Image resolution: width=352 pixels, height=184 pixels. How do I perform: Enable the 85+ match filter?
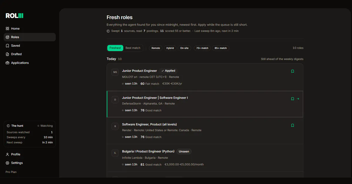click(x=221, y=48)
